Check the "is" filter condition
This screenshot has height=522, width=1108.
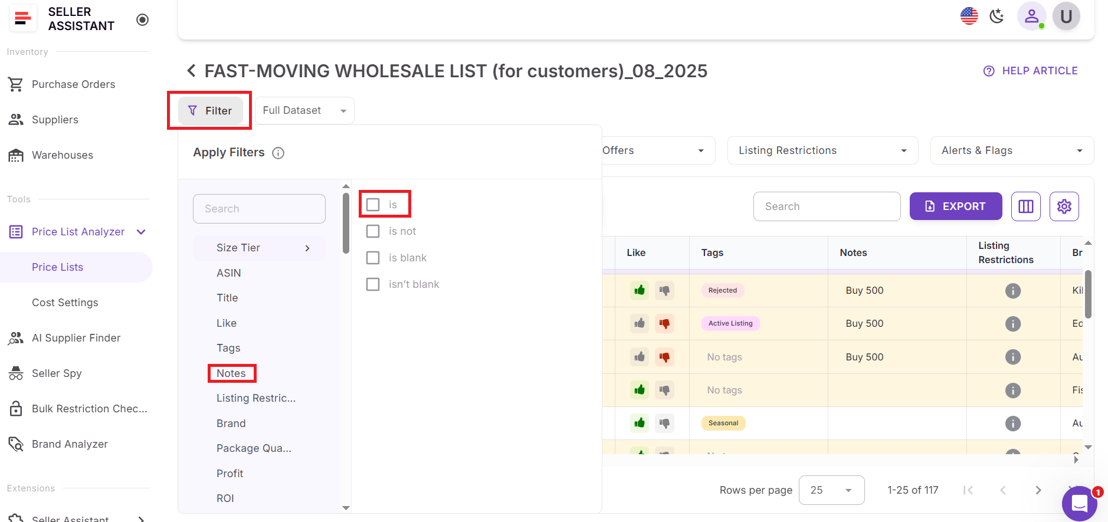click(373, 205)
